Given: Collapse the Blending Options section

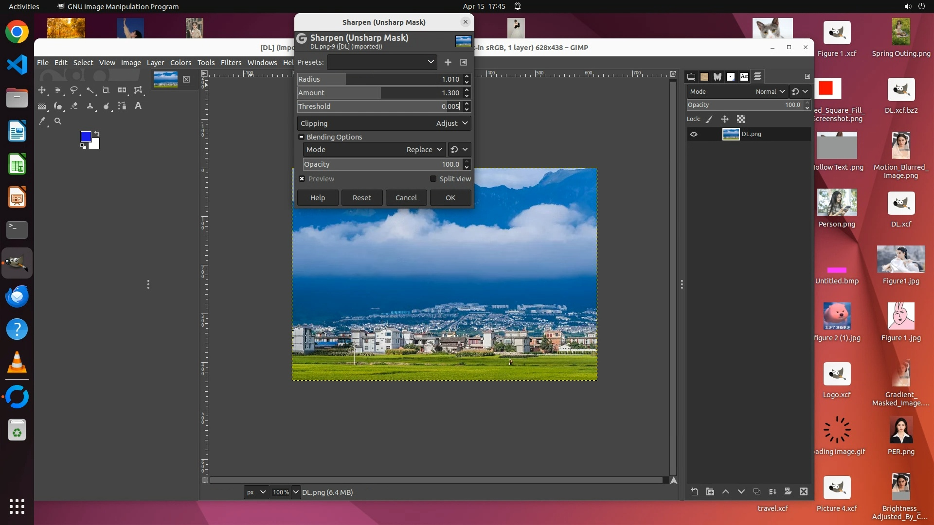Looking at the screenshot, I should (x=302, y=137).
